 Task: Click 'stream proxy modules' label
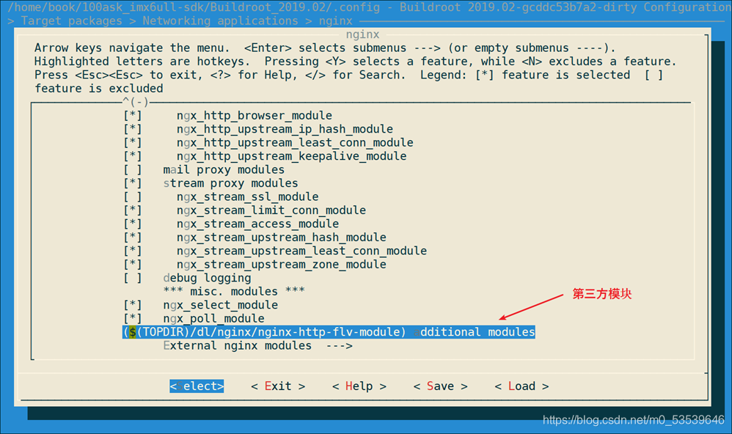pyautogui.click(x=230, y=183)
